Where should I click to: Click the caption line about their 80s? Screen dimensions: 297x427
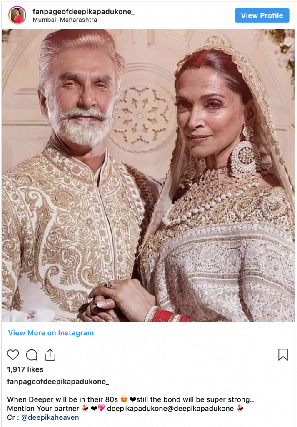tap(130, 399)
